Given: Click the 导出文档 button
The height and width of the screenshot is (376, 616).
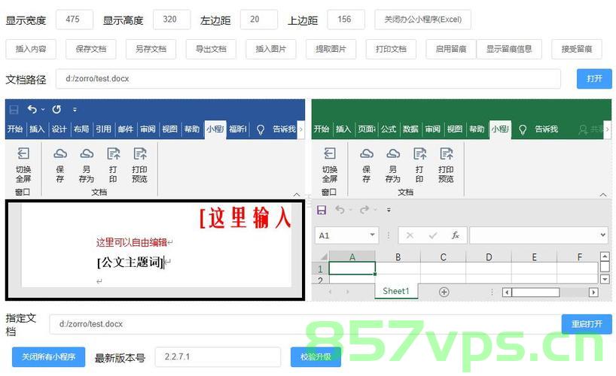Looking at the screenshot, I should (211, 49).
